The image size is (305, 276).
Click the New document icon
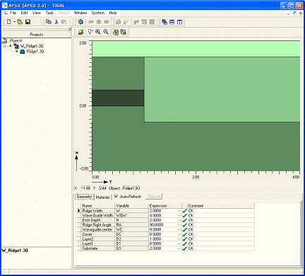[9, 22]
